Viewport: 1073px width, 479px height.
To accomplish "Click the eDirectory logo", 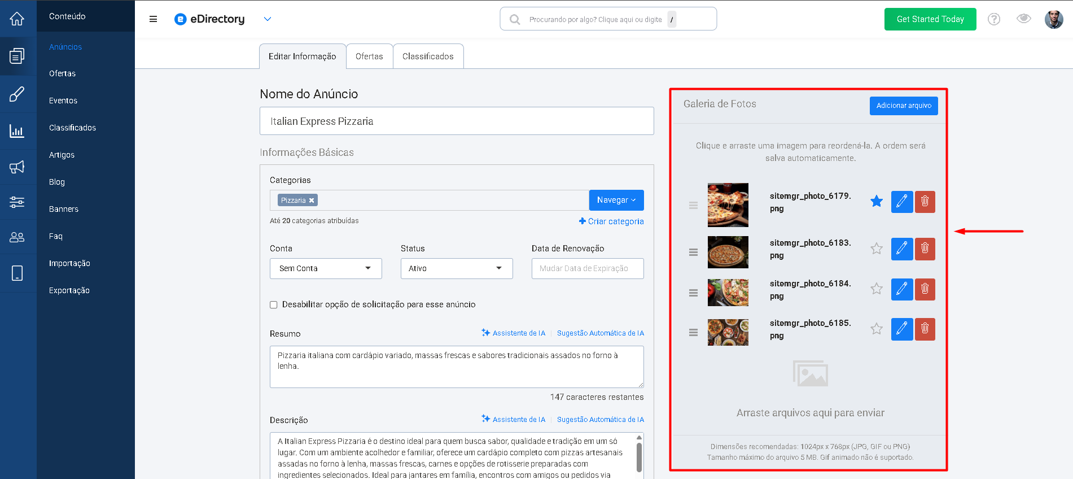I will tap(209, 19).
